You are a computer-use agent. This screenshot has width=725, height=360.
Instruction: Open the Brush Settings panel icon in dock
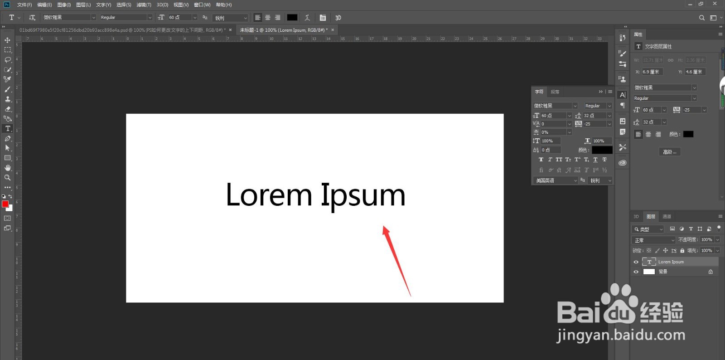(x=623, y=54)
